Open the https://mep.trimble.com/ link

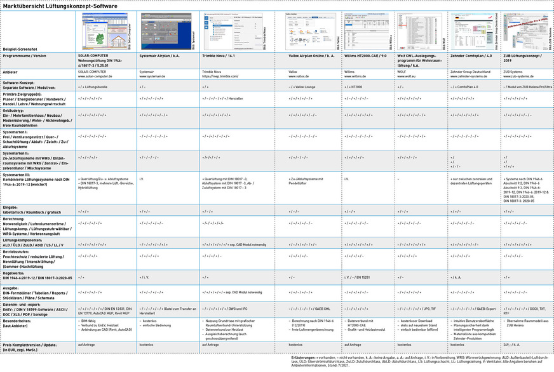(x=222, y=76)
